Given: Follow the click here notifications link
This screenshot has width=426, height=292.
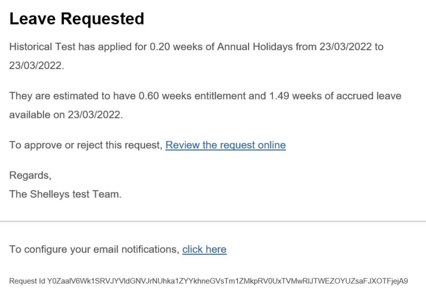Looking at the screenshot, I should point(204,249).
